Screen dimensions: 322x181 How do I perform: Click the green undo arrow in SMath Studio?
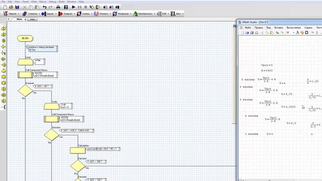[x=277, y=33]
